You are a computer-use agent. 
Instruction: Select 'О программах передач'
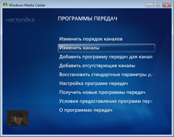[x=86, y=110]
